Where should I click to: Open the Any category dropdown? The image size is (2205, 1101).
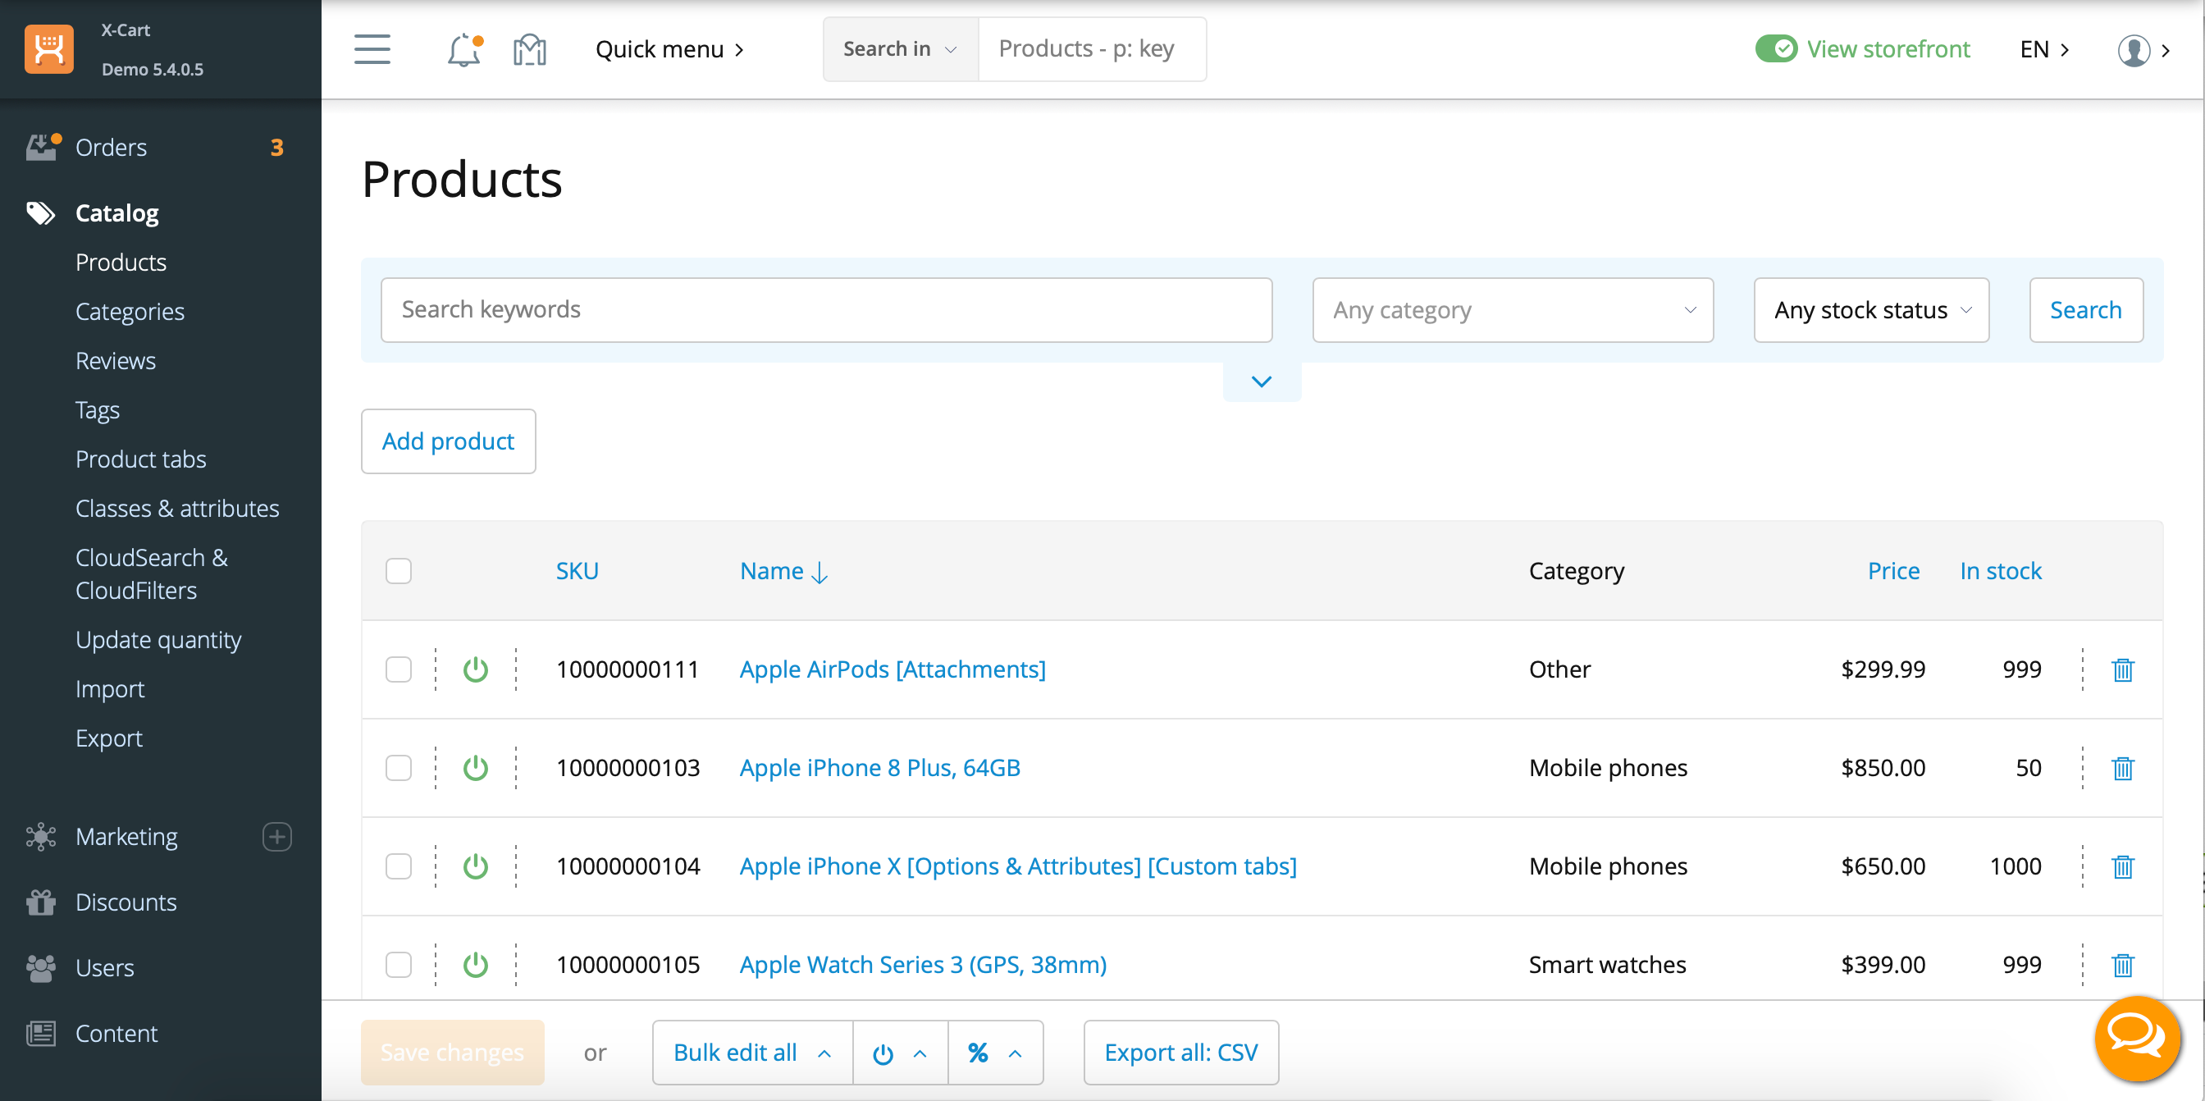click(1513, 310)
